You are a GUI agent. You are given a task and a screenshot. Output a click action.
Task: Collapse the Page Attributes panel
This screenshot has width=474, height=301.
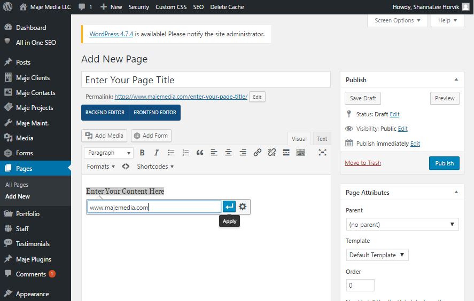click(456, 192)
